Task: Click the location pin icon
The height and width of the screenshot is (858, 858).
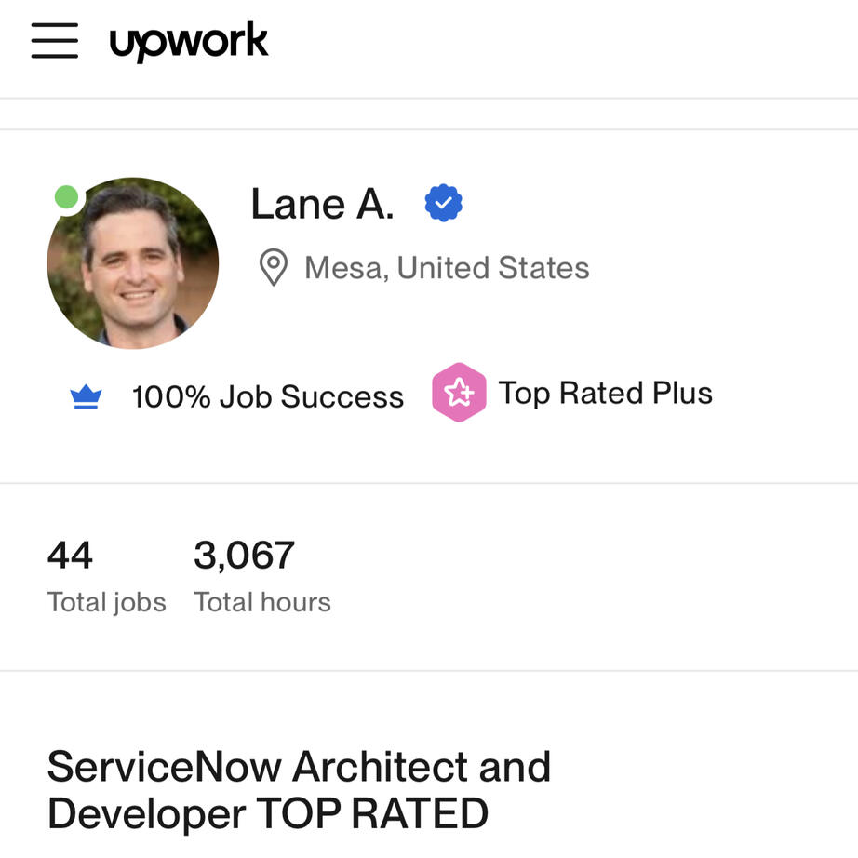Action: click(273, 268)
